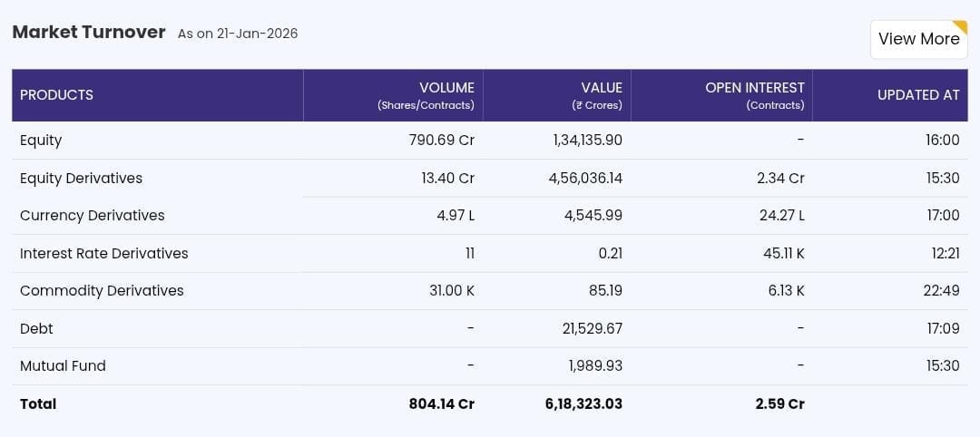Click the OPEN INTEREST column header
980x437 pixels.
(754, 88)
